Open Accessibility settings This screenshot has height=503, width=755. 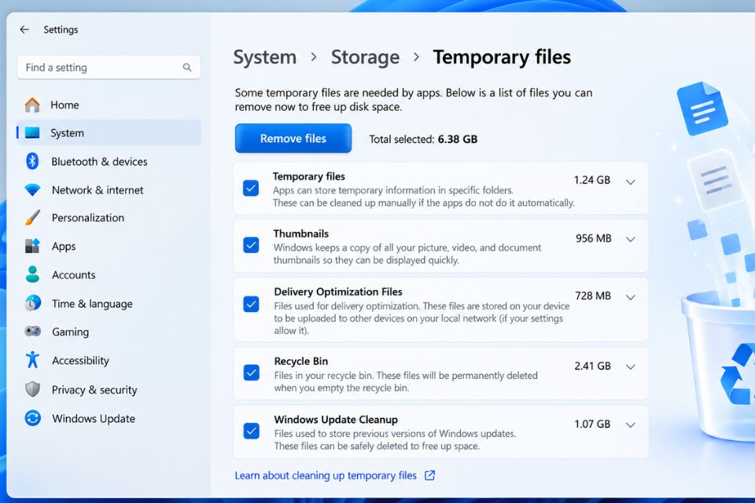pos(109,360)
